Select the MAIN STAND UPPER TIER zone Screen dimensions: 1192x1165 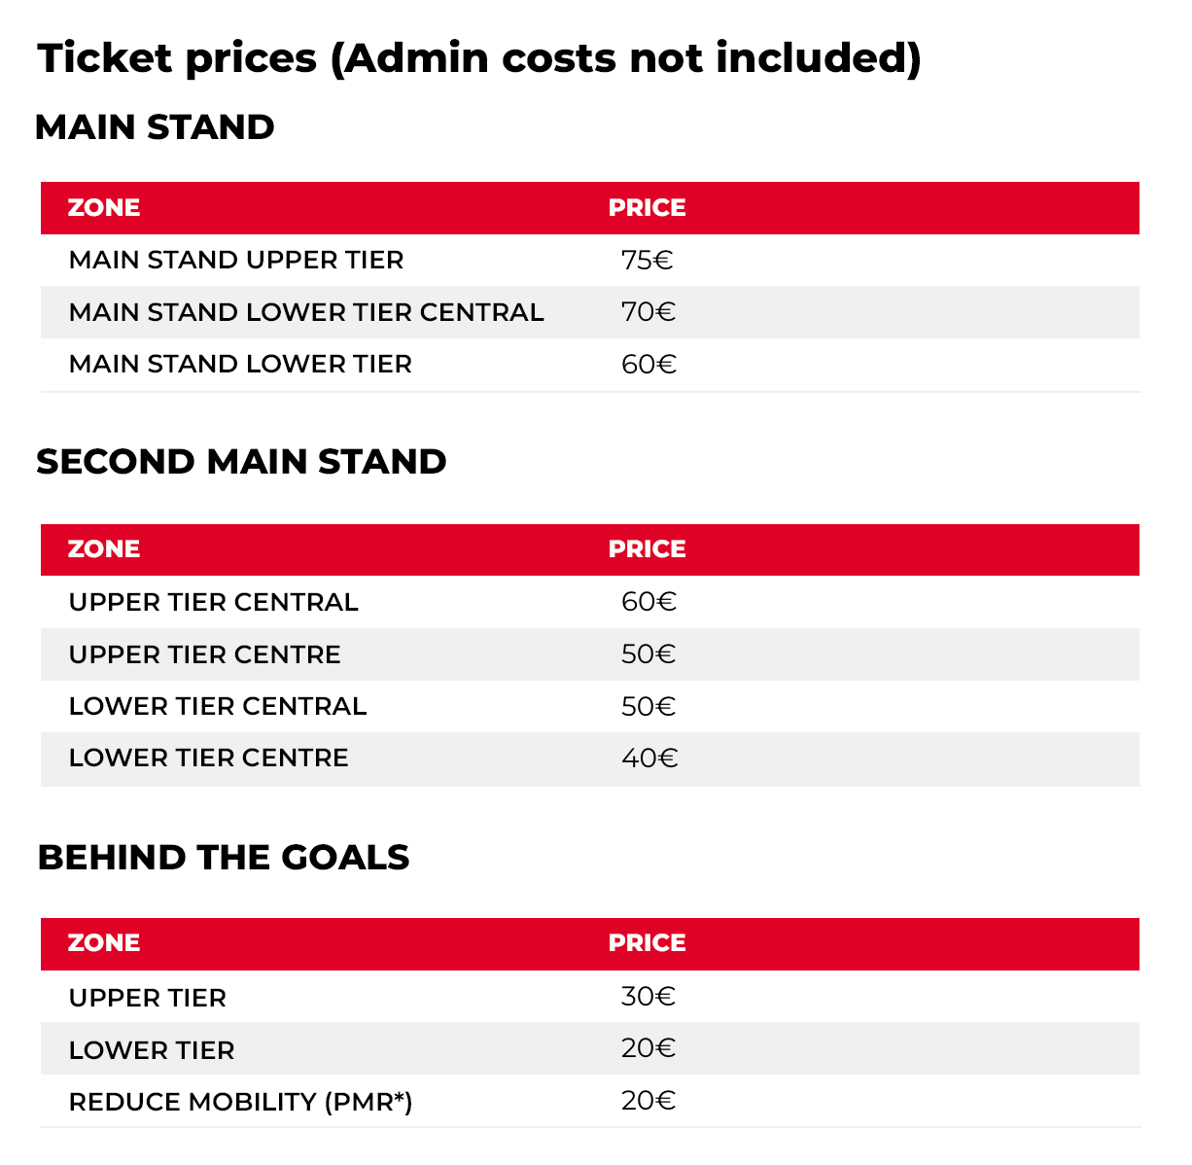pyautogui.click(x=236, y=260)
